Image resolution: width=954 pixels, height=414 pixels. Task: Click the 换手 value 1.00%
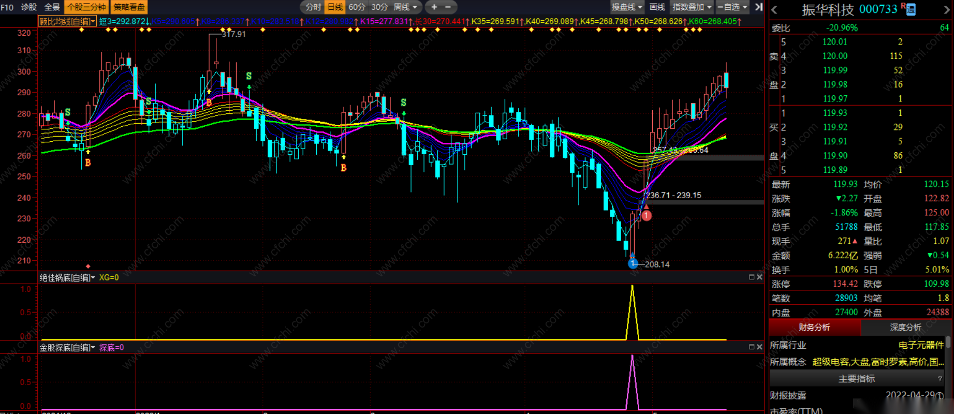846,270
